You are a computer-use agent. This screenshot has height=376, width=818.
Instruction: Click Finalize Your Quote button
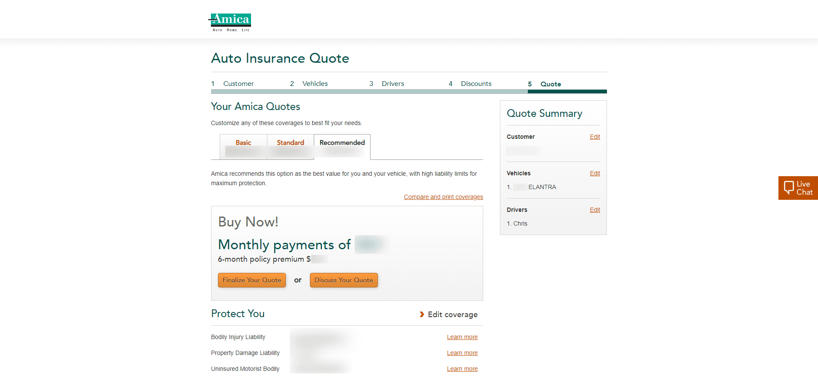tap(252, 280)
